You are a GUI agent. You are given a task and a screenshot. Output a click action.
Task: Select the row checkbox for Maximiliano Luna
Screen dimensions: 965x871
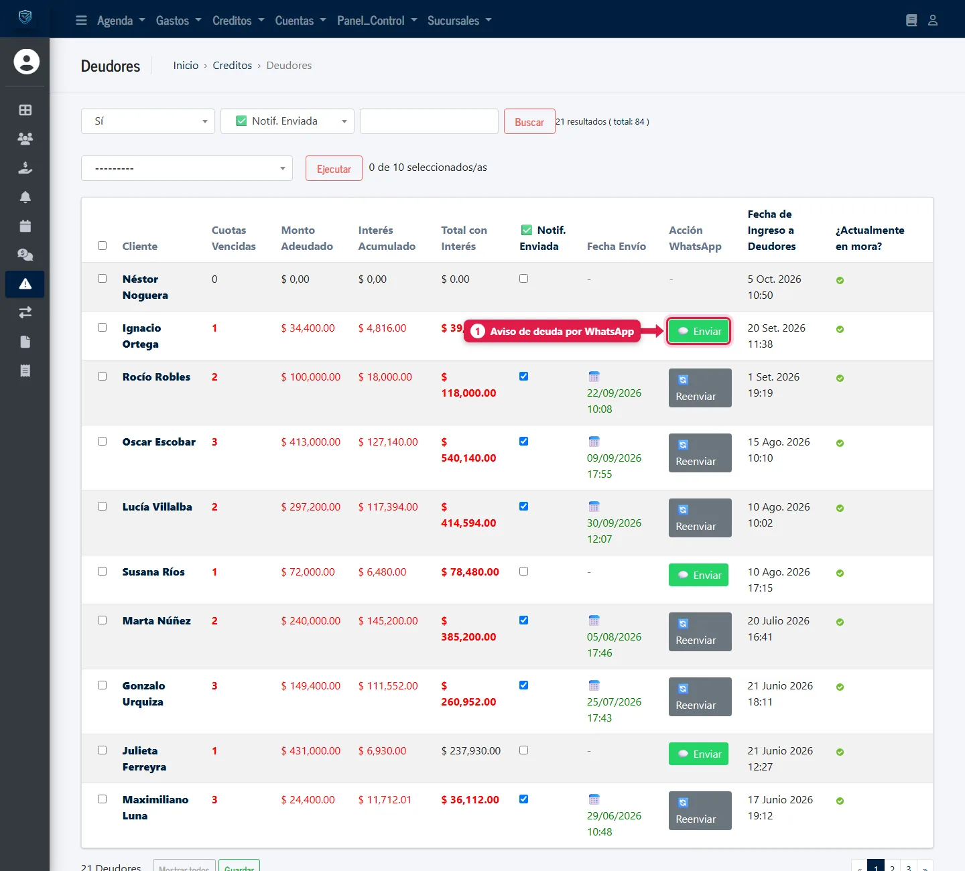(x=102, y=799)
